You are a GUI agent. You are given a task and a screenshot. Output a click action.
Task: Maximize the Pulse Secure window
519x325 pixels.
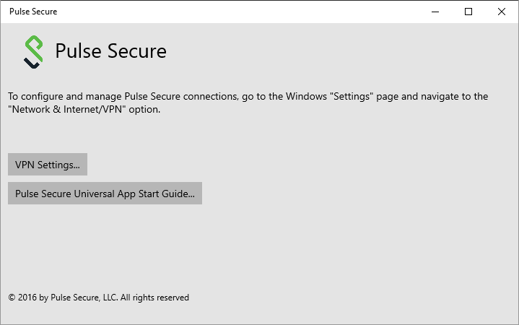point(468,12)
